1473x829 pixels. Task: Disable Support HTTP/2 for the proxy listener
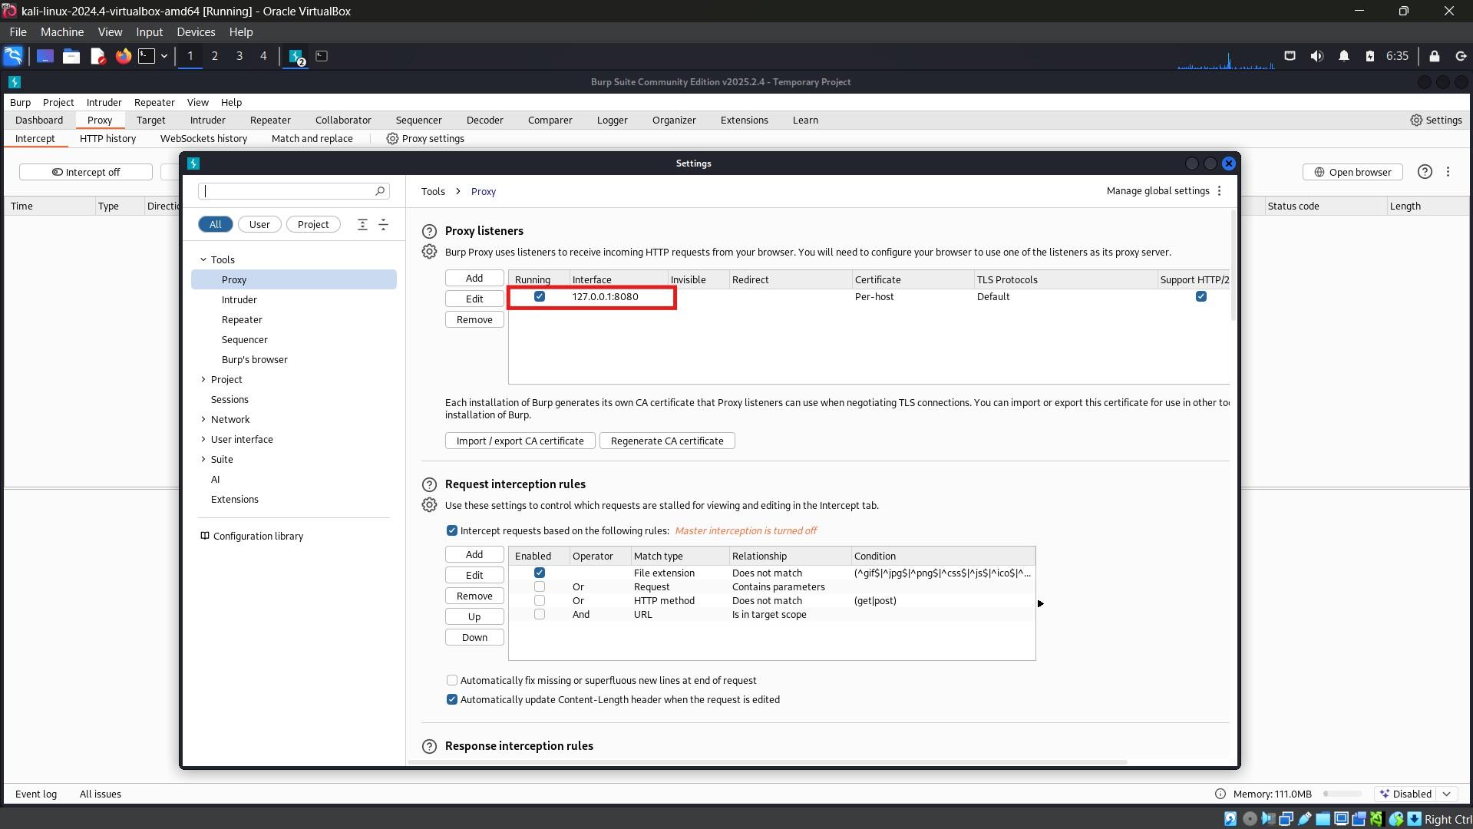[1201, 296]
